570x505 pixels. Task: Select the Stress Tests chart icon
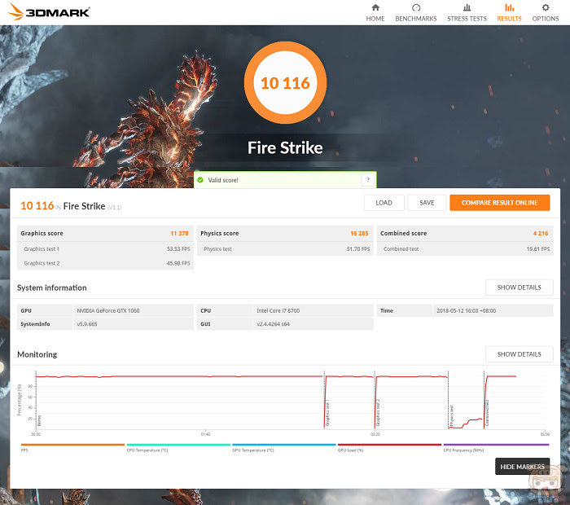[x=467, y=7]
